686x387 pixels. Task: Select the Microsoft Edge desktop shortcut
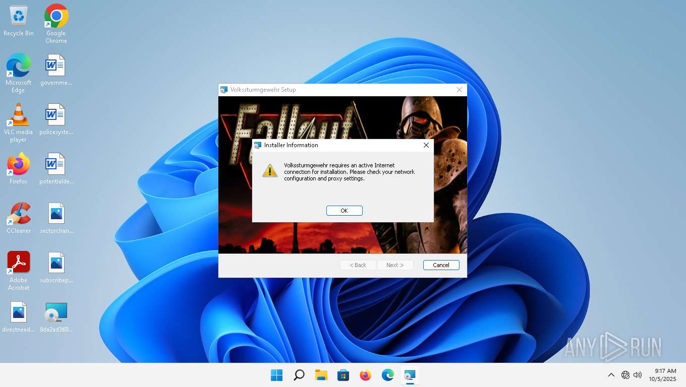tap(19, 73)
